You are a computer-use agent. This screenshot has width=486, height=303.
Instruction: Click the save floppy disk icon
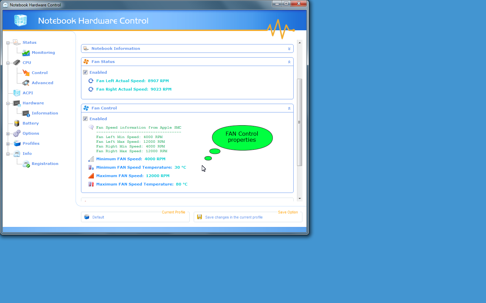coord(199,217)
